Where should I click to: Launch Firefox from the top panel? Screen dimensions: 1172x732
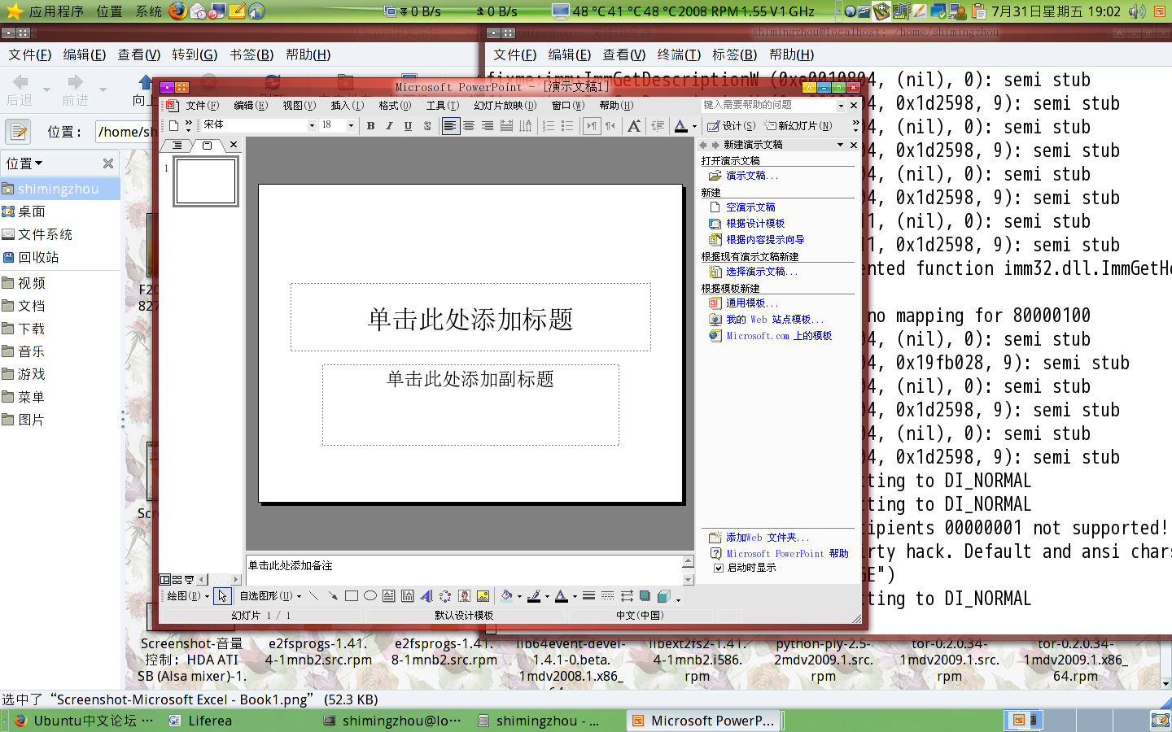[x=177, y=11]
